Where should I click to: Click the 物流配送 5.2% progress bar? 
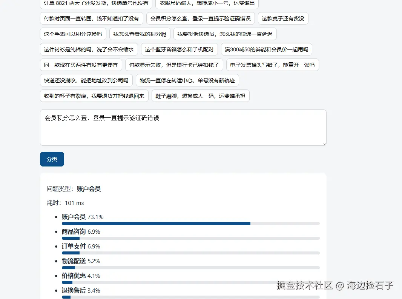191,268
